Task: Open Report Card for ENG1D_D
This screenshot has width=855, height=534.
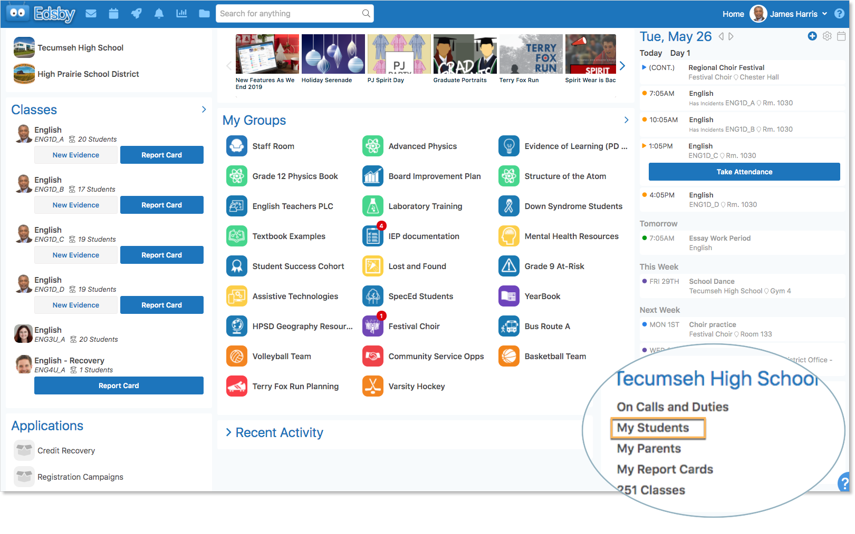Action: [162, 305]
